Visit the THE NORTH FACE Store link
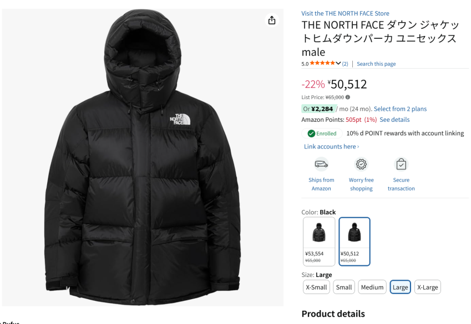 tap(345, 13)
